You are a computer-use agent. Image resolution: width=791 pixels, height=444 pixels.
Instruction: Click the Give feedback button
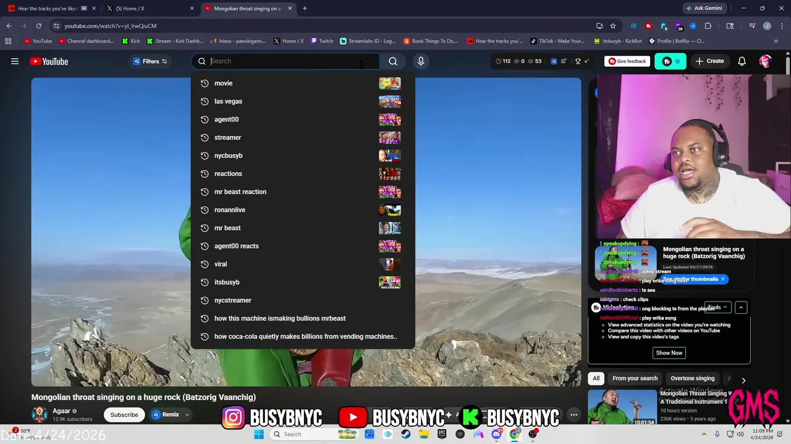(627, 61)
